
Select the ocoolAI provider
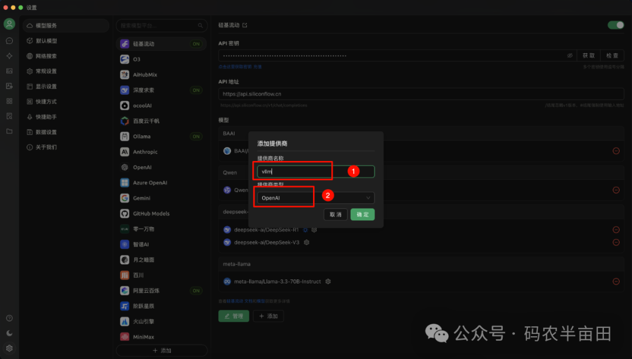[x=162, y=105]
